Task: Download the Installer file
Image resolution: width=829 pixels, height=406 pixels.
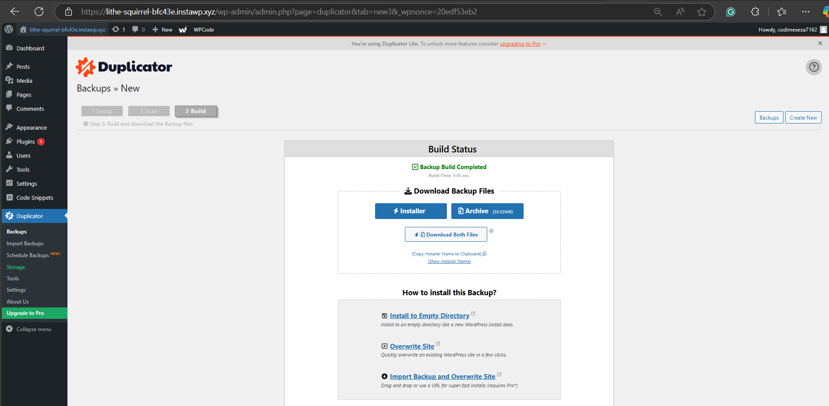Action: click(x=411, y=211)
